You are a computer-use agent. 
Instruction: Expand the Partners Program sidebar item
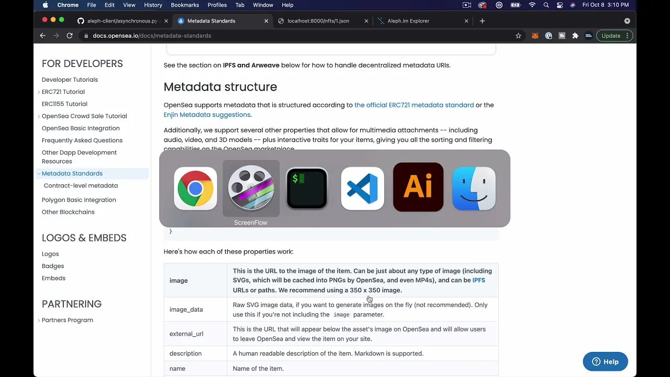(39, 320)
